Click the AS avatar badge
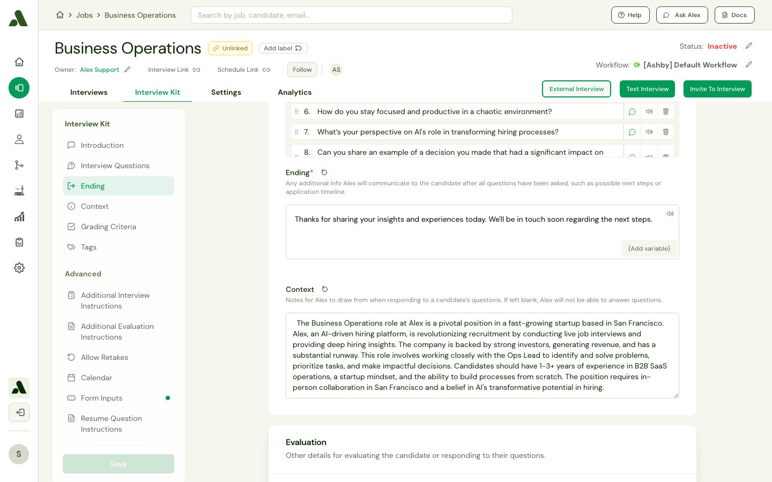772x482 pixels. coord(336,70)
